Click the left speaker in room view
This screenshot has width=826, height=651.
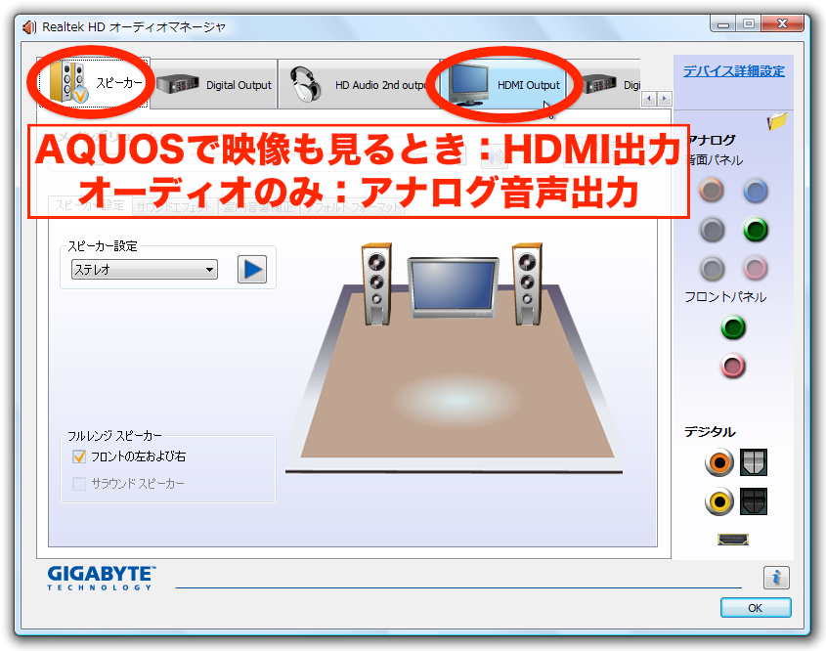(376, 284)
